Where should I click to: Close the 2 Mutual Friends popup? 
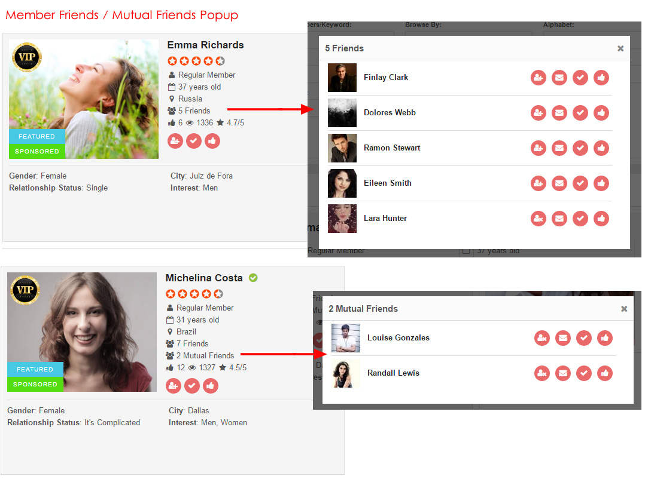[x=624, y=309]
